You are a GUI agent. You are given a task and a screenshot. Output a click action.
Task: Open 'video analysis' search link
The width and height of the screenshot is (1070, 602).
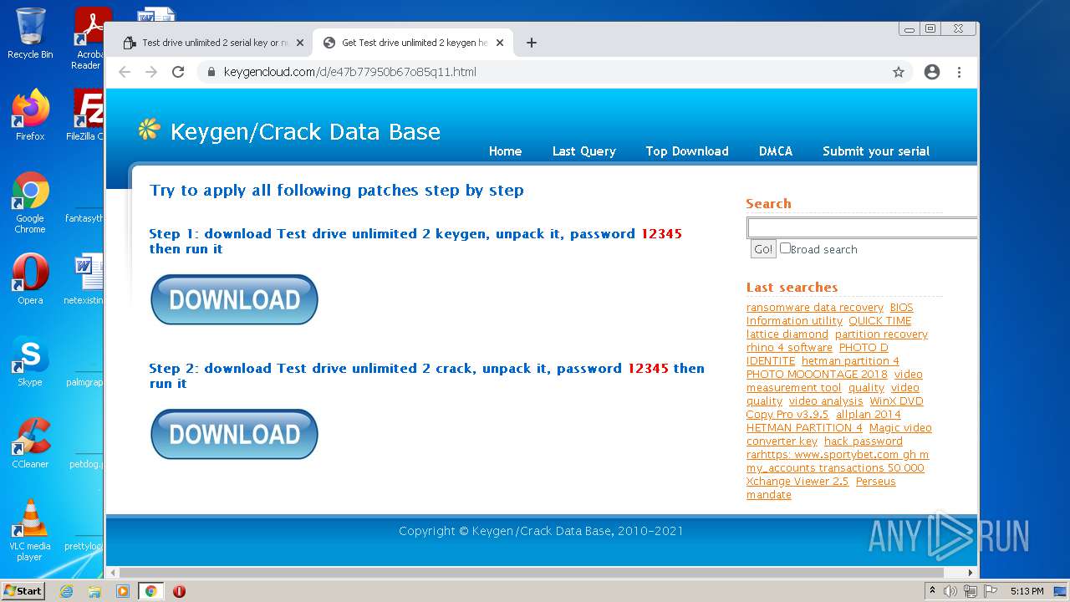[826, 401]
